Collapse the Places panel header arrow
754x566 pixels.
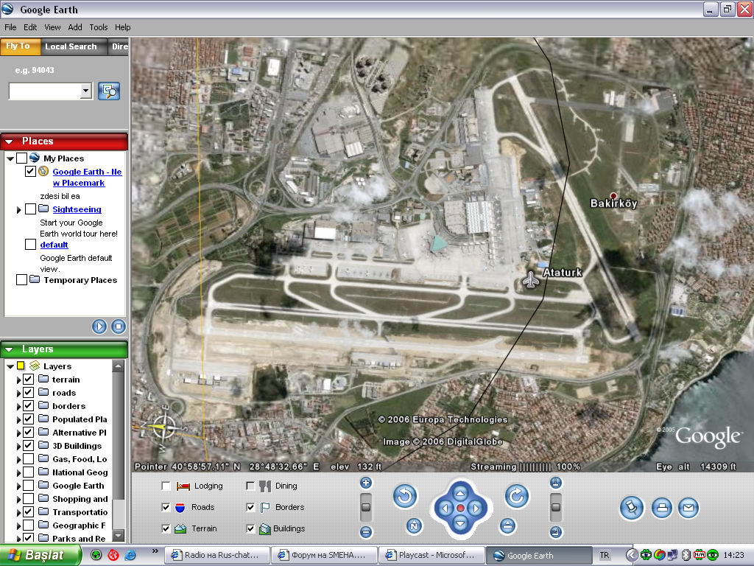tap(9, 141)
